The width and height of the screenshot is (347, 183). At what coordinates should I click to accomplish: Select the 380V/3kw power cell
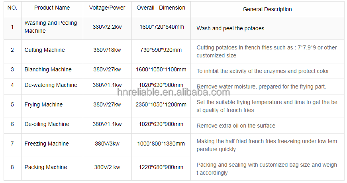(x=107, y=144)
